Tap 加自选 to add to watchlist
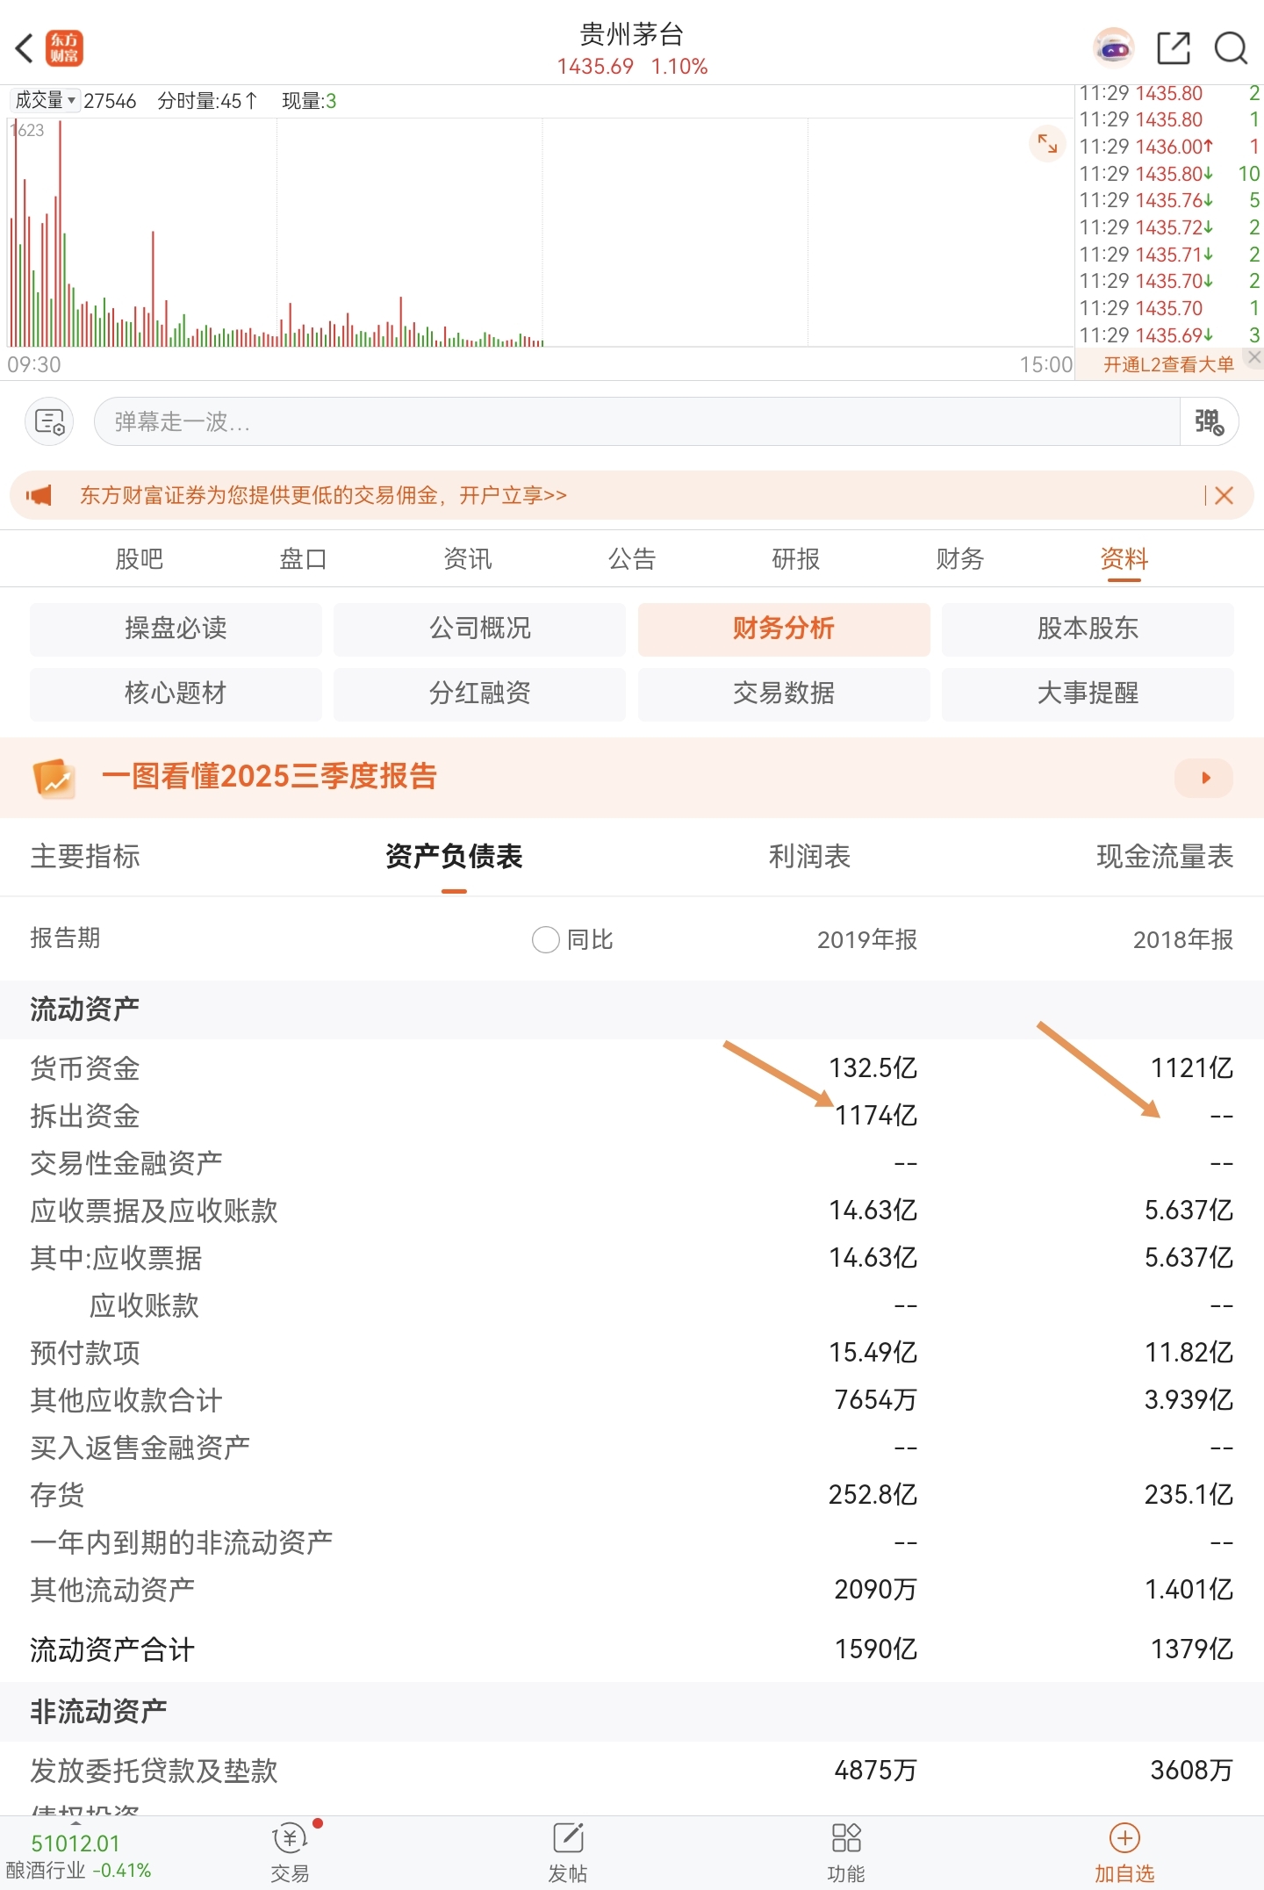This screenshot has width=1264, height=1890. (1124, 1852)
